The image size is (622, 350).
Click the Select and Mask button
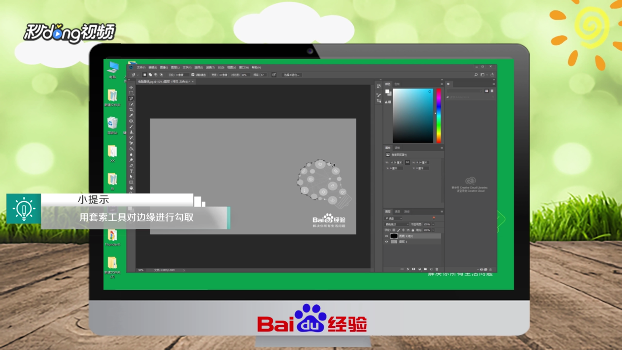point(292,75)
